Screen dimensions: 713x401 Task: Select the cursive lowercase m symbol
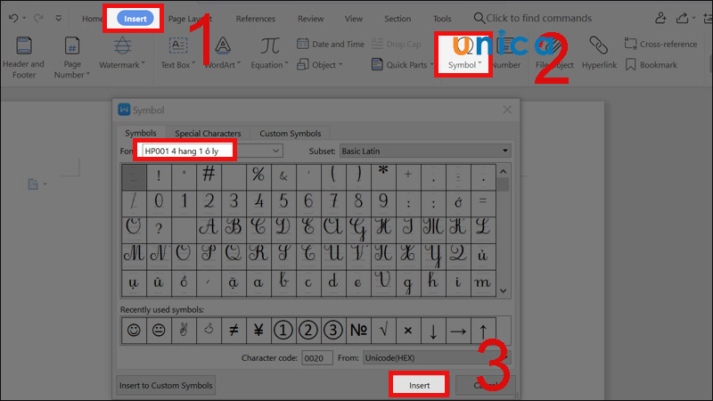coord(483,283)
